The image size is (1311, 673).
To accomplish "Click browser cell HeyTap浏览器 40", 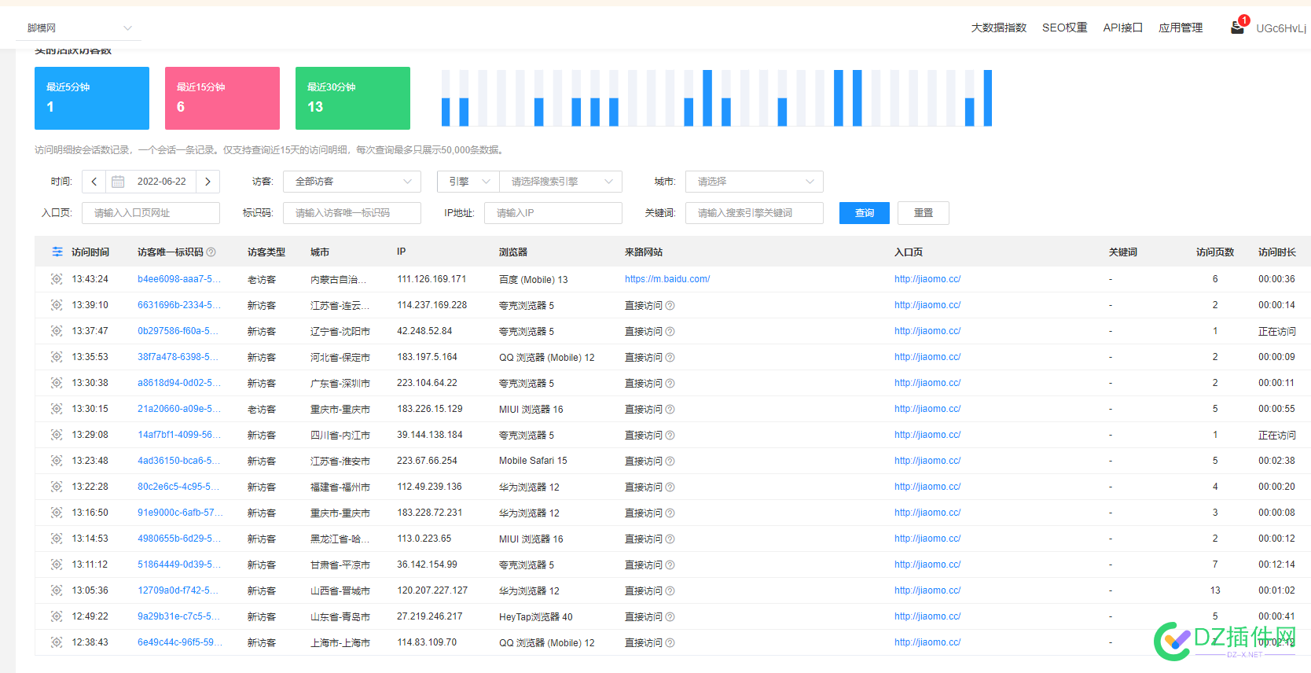I will click(536, 617).
